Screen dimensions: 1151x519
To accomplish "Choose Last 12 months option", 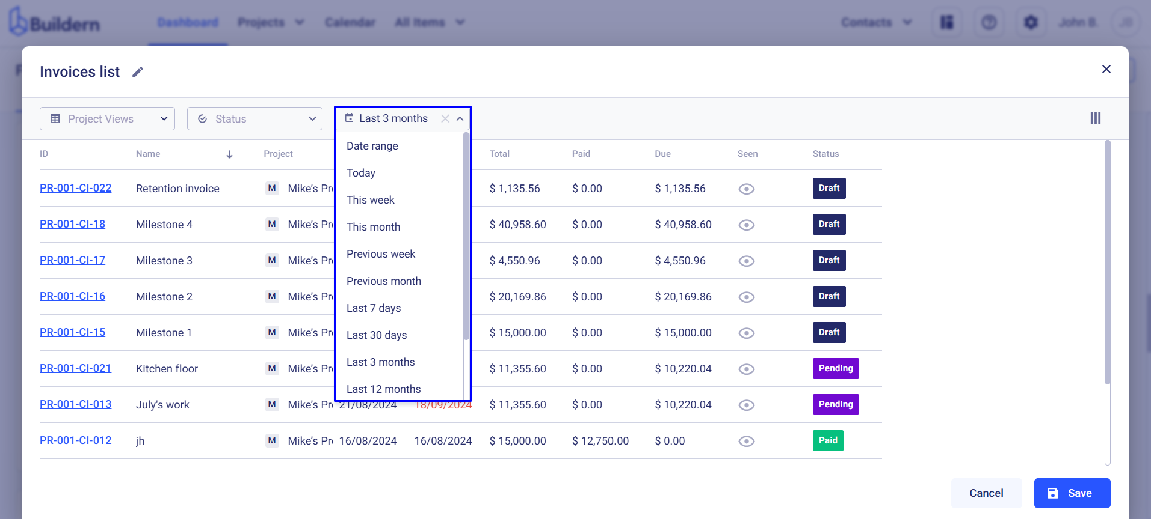I will [x=384, y=389].
